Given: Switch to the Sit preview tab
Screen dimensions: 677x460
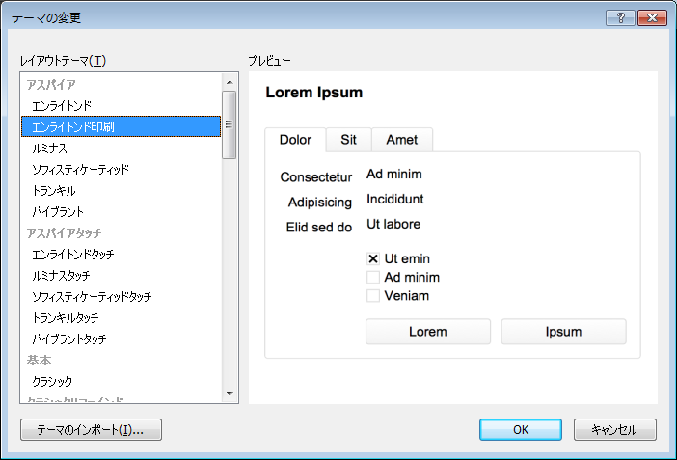Looking at the screenshot, I should [348, 140].
